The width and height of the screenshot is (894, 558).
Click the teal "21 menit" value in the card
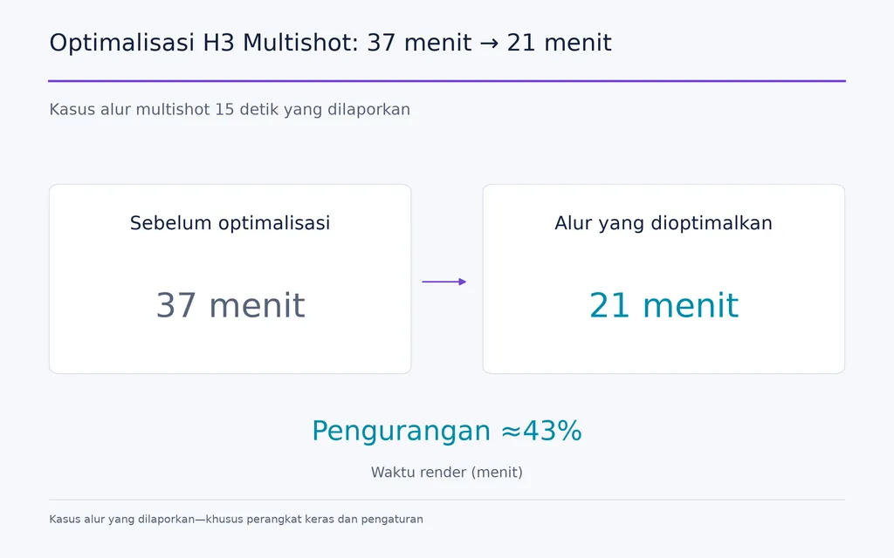click(x=664, y=305)
